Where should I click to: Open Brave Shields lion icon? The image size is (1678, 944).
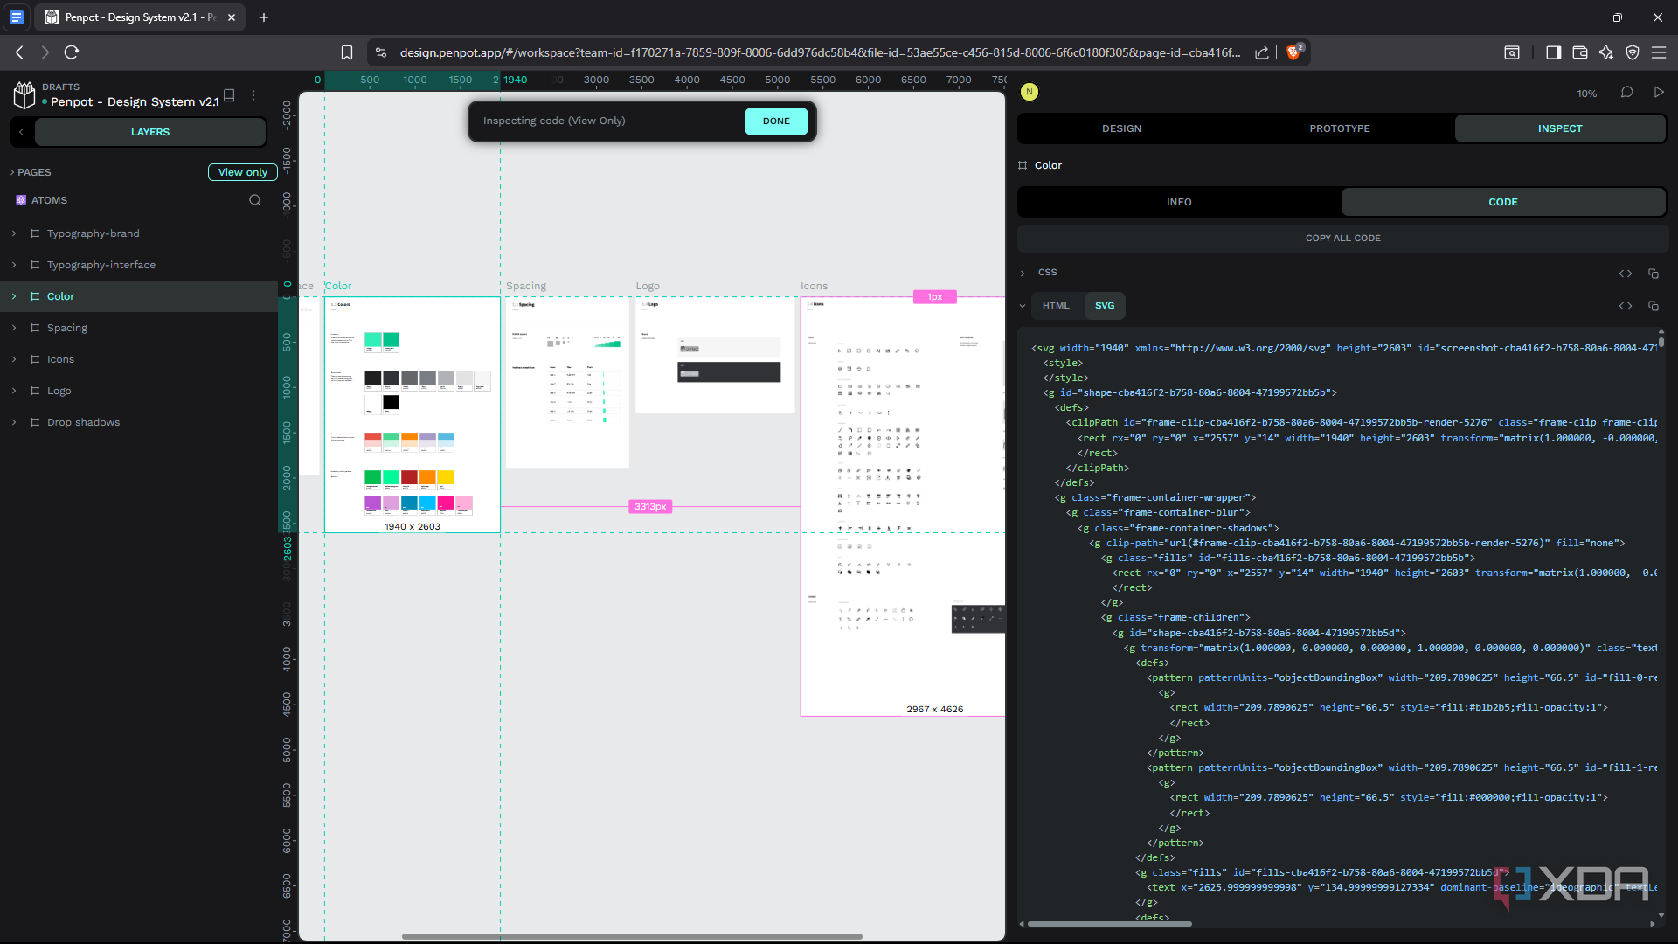click(1293, 52)
